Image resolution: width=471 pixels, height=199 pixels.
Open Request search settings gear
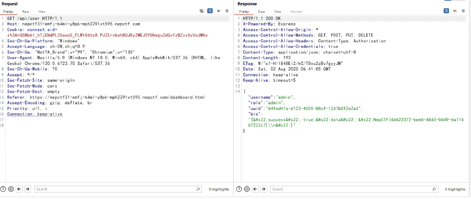coord(11,189)
